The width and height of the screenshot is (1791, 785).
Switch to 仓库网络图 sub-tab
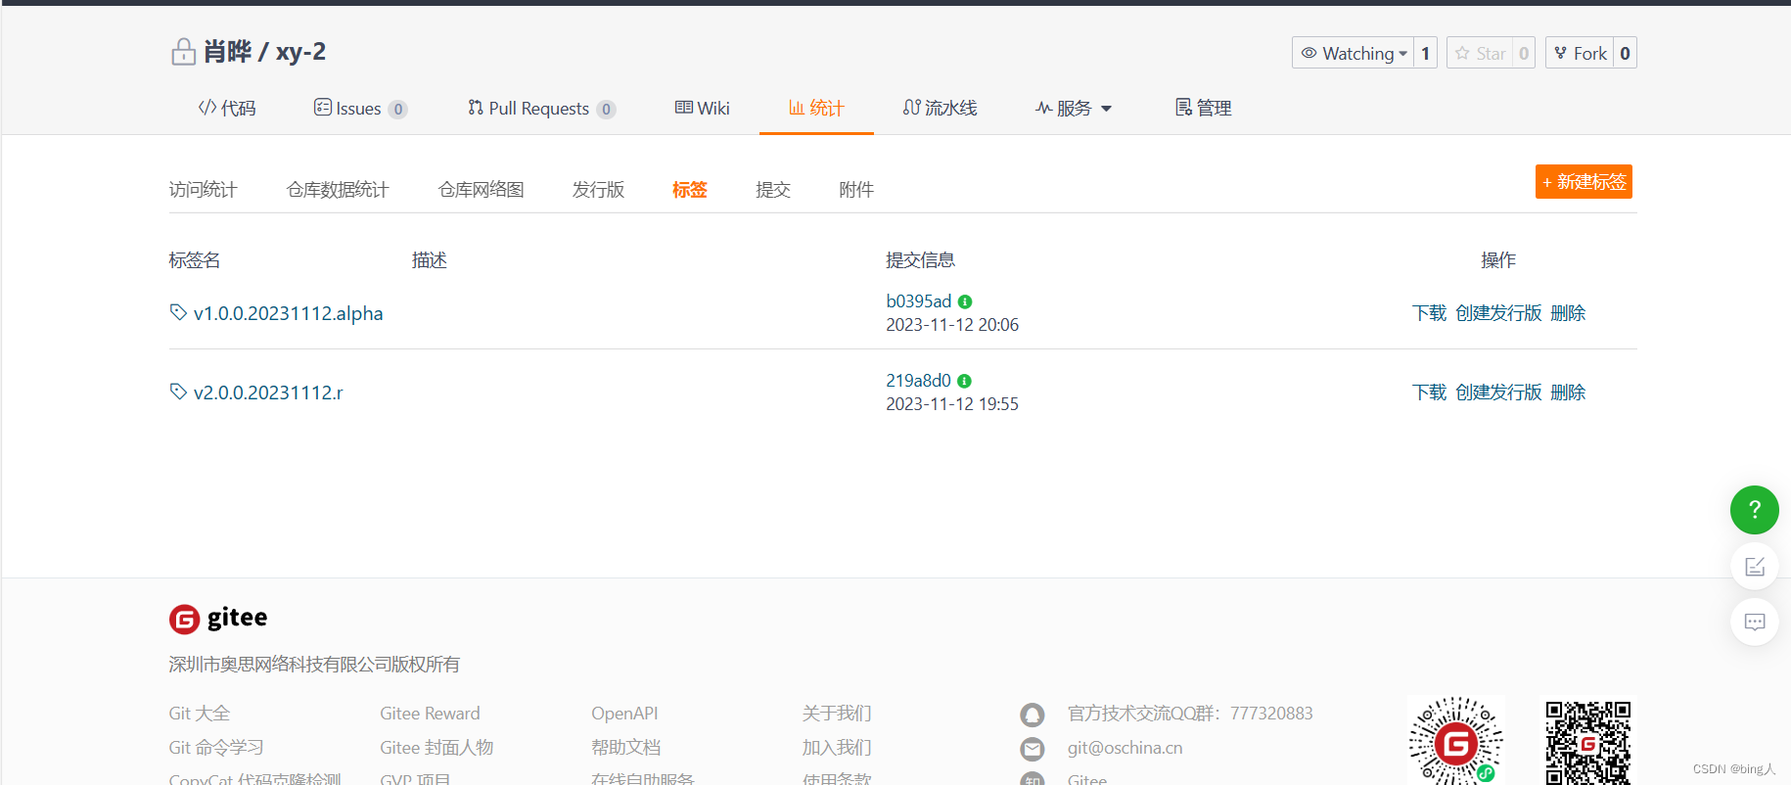(481, 189)
